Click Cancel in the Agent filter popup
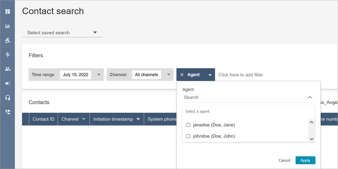The height and width of the screenshot is (169, 338). (x=284, y=160)
